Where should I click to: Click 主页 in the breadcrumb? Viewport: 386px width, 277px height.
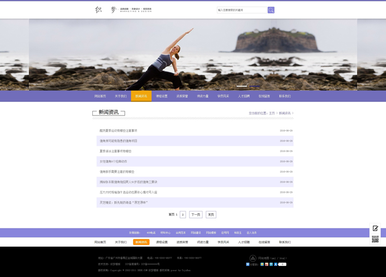click(272, 113)
